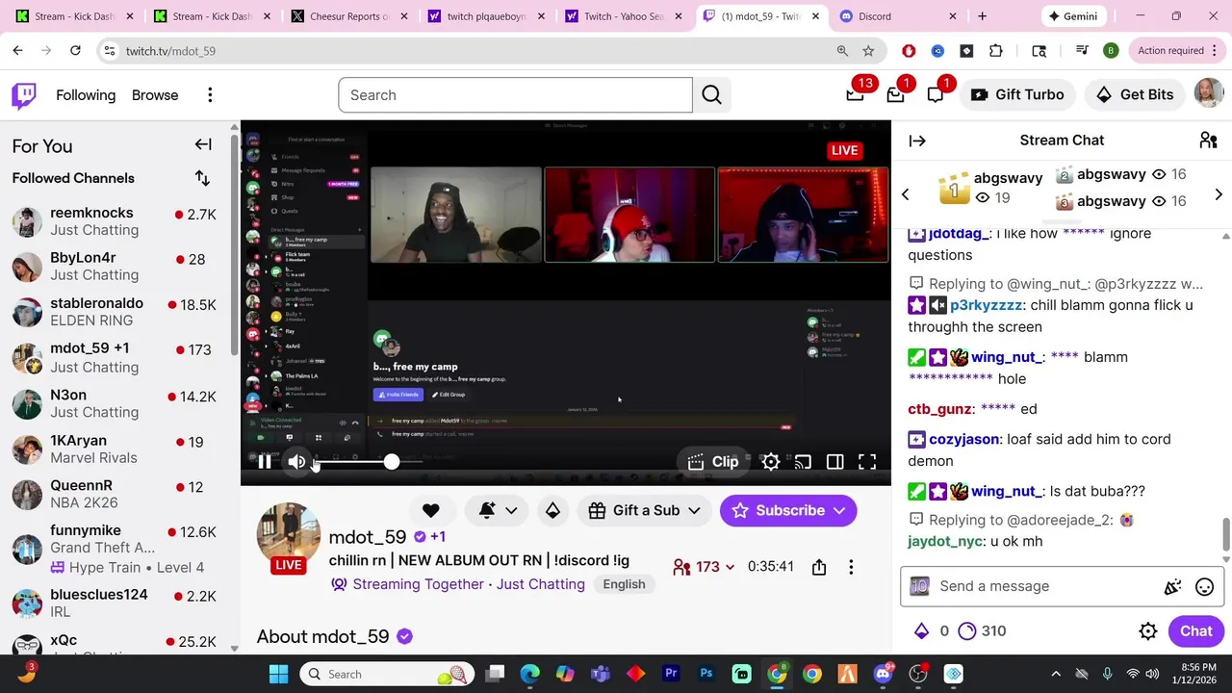Click the Streaming Together link
The width and height of the screenshot is (1232, 693).
coord(418,584)
